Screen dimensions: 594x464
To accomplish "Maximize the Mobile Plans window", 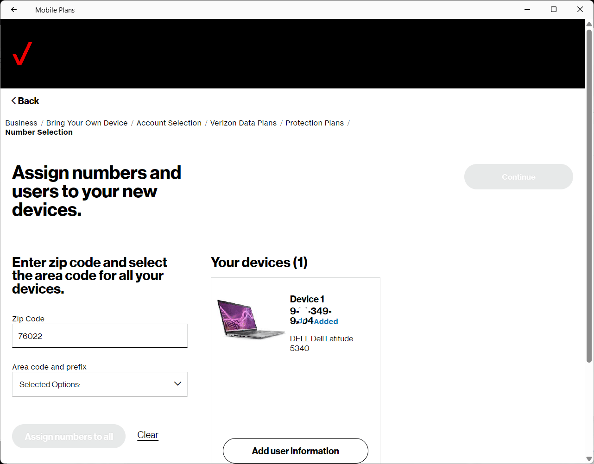I will click(554, 10).
